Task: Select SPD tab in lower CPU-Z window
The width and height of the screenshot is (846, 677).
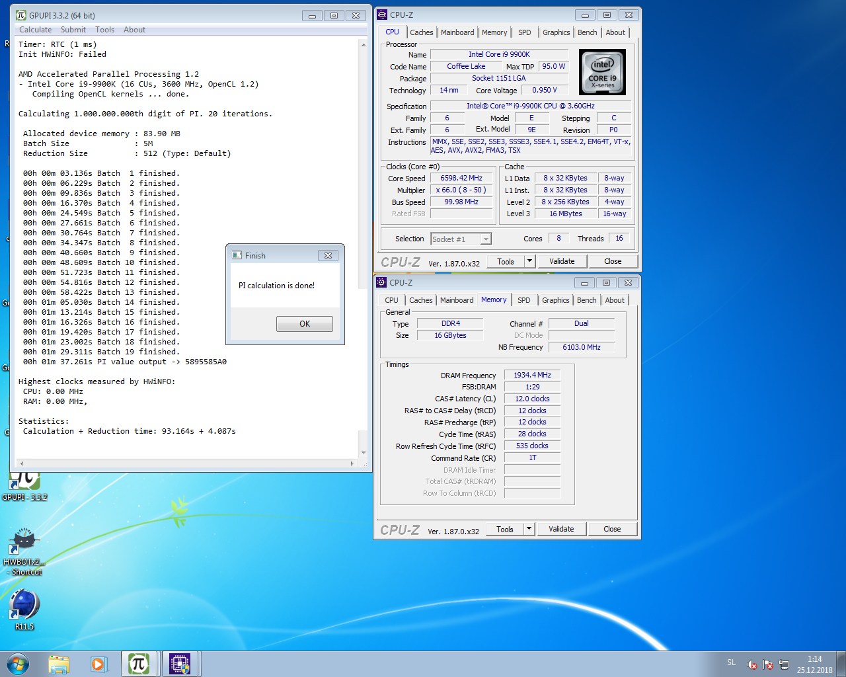Action: (x=524, y=300)
